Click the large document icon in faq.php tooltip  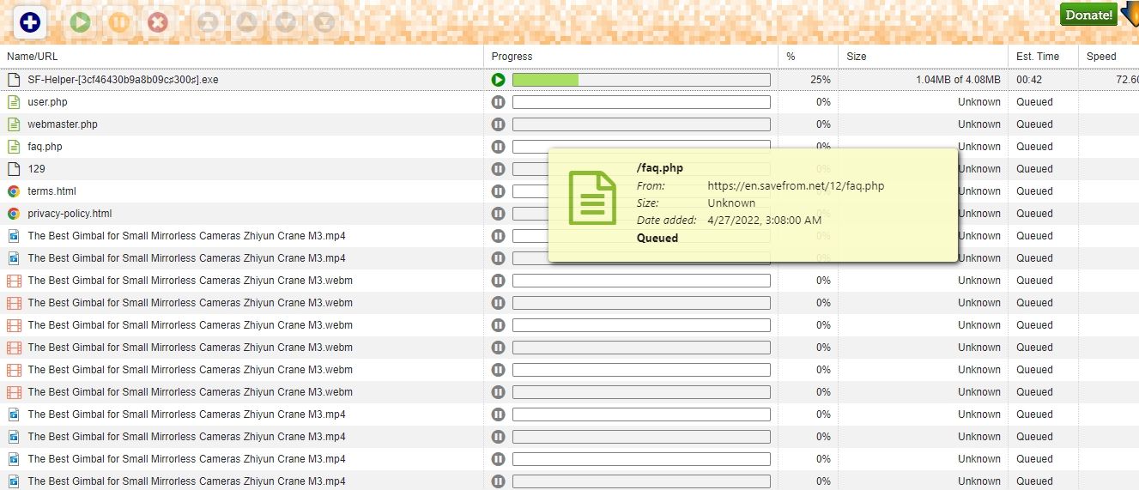point(592,198)
